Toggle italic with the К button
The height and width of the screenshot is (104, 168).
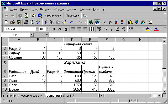click(60, 29)
